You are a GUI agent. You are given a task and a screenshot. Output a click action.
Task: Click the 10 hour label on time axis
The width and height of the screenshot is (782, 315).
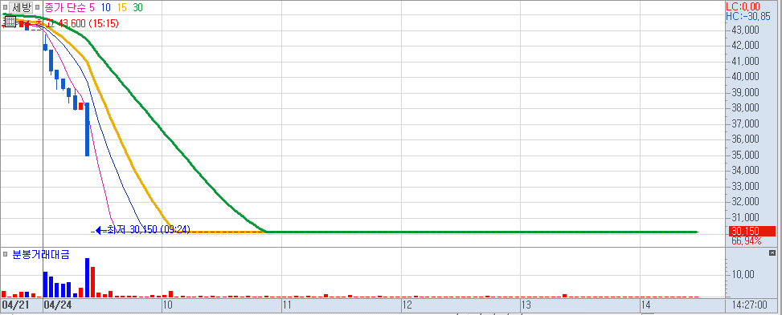tap(167, 304)
